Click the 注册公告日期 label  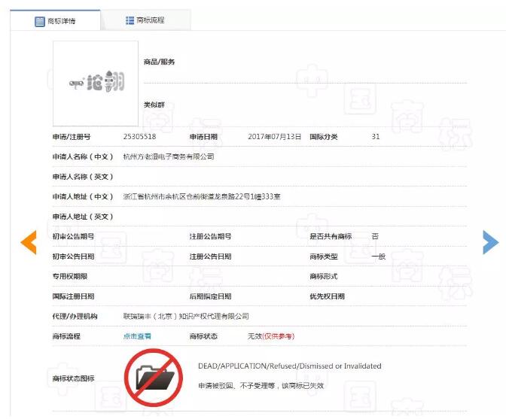[210, 257]
